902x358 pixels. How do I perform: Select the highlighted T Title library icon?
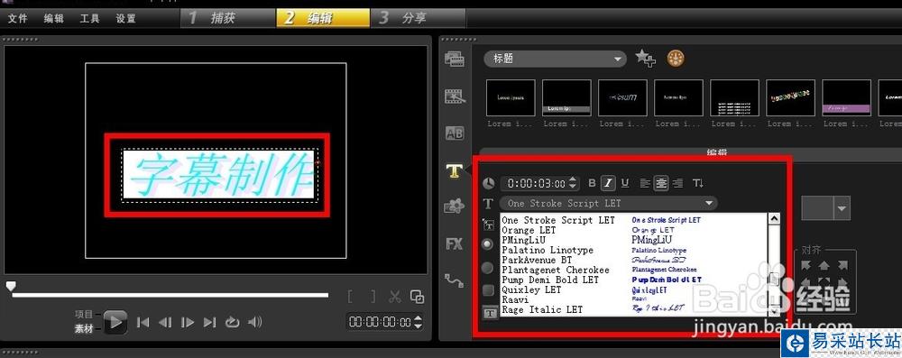(455, 170)
